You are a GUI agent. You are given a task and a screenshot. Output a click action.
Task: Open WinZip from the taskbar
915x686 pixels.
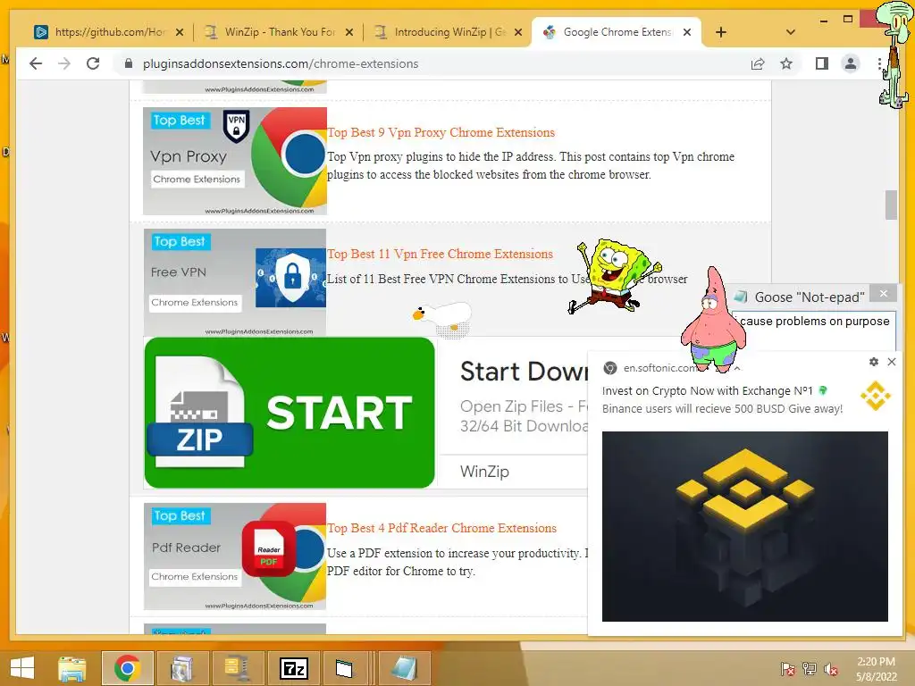coord(238,668)
